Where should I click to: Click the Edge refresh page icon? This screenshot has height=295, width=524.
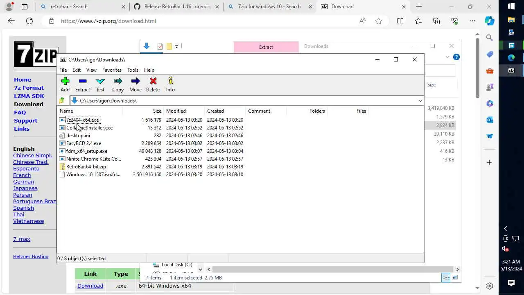29,21
